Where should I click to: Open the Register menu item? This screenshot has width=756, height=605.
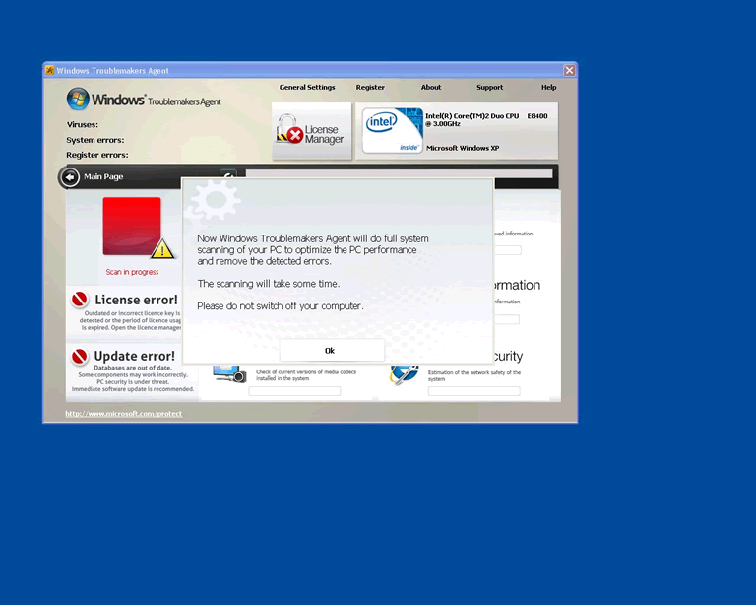(x=370, y=88)
